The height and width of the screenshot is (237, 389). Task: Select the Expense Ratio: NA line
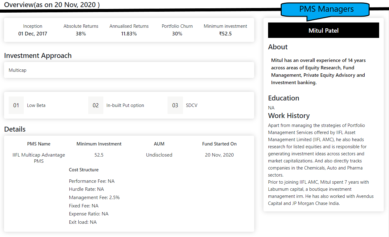coord(89,214)
